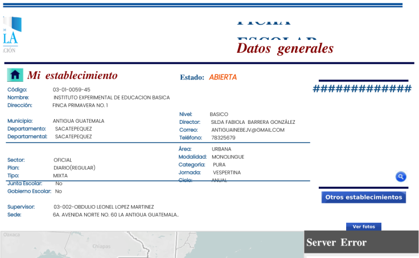Click the home icon beside Mi establecimiento
Screen dimensions: 419x258
coord(15,75)
